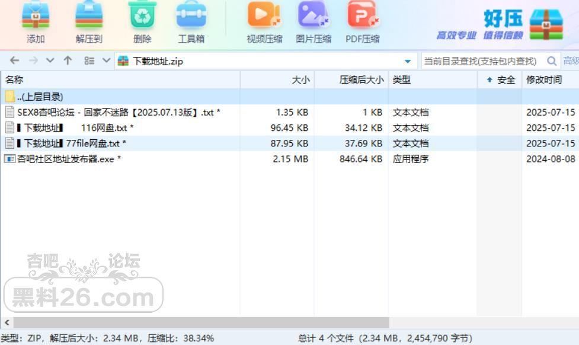
Task: Click the view mode list icon
Action: point(89,60)
